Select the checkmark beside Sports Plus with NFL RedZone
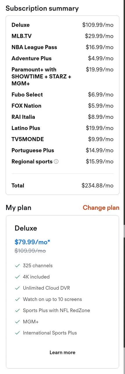 coord(17,310)
